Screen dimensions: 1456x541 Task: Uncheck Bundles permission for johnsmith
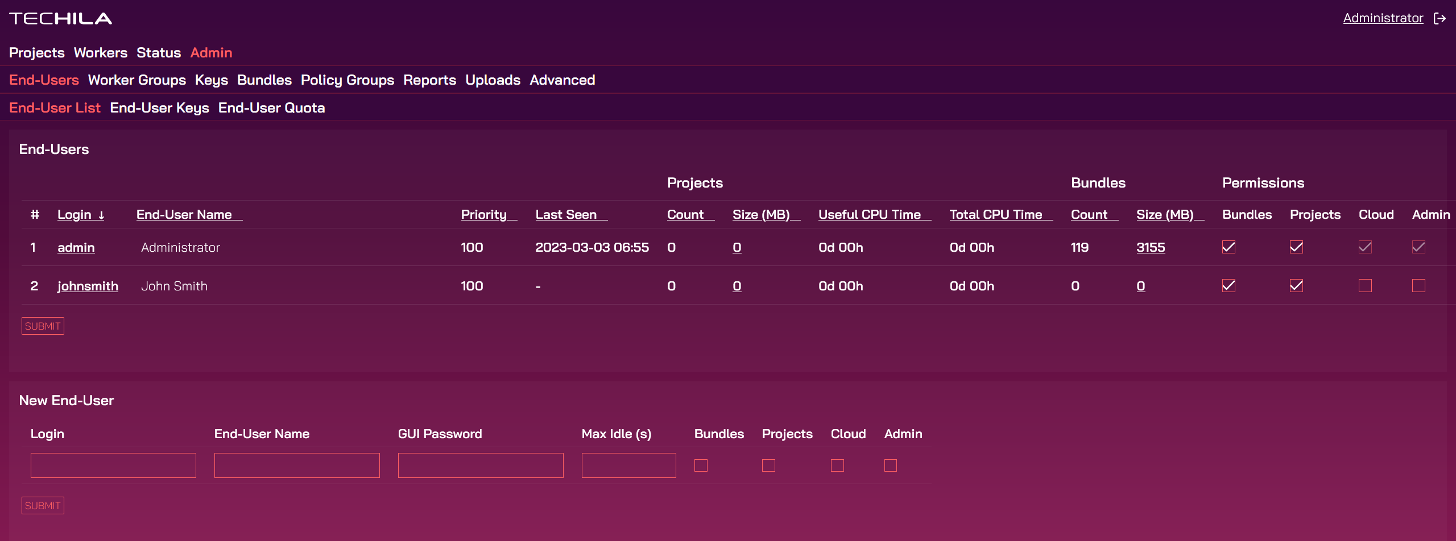[x=1228, y=286]
